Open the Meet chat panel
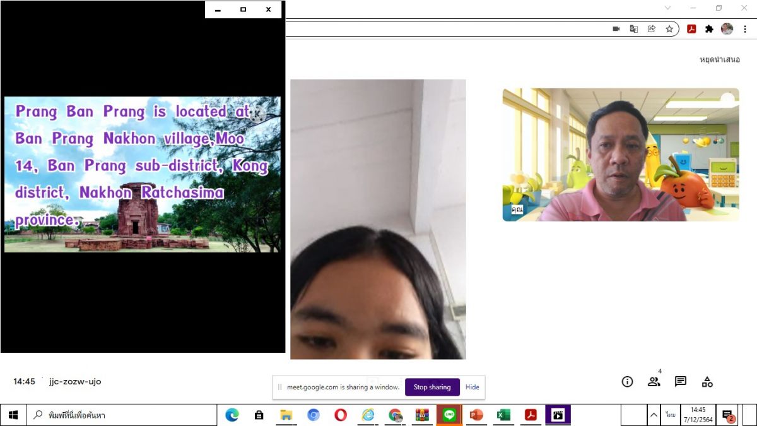This screenshot has height=426, width=757. 680,382
